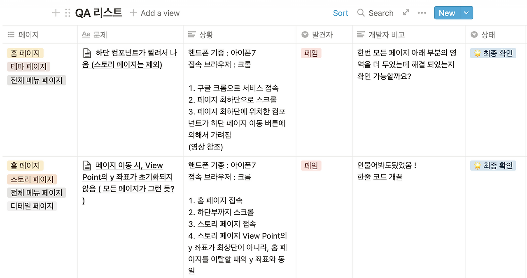
Task: Click the expand full page arrows icon
Action: tap(406, 13)
